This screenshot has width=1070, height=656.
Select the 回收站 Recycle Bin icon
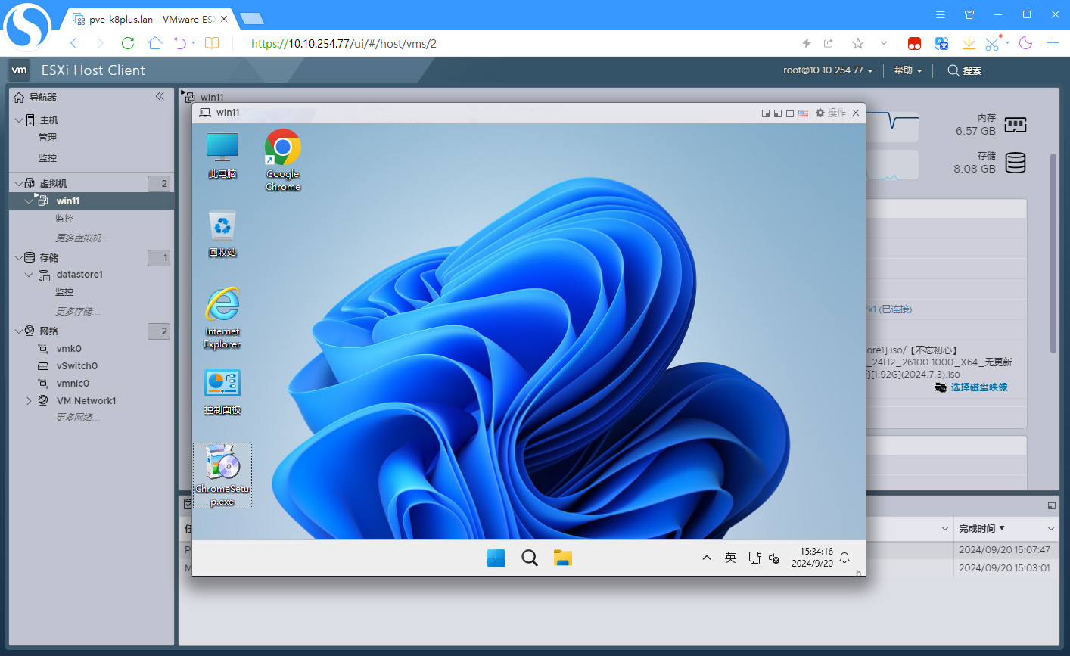222,234
